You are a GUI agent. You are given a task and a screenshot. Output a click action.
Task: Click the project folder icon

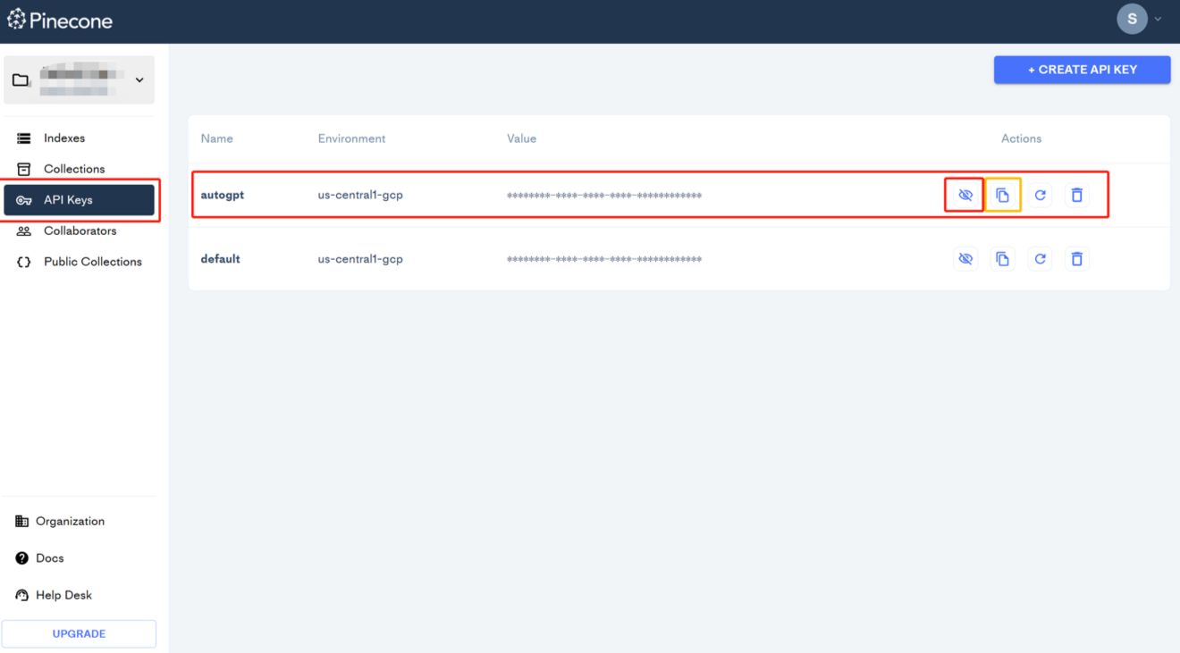click(x=21, y=80)
